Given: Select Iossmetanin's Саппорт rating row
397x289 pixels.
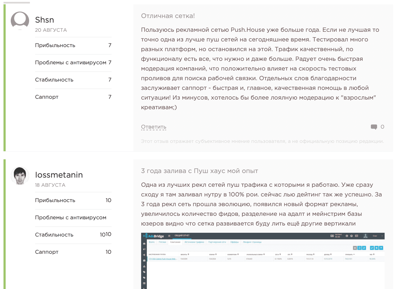Looking at the screenshot, I should click(x=73, y=252).
